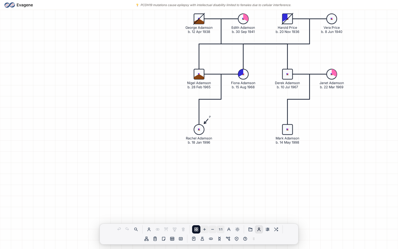This screenshot has width=398, height=249.
Task: Select Janet Adamson's pedigree circle
Action: 332,74
